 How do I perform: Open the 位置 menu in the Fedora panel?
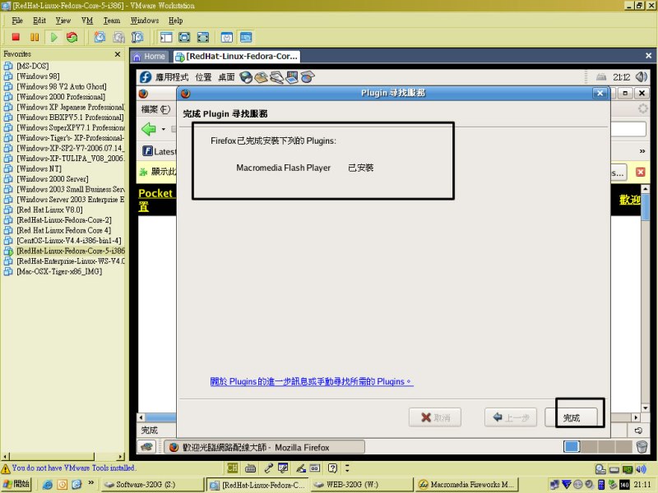(203, 77)
